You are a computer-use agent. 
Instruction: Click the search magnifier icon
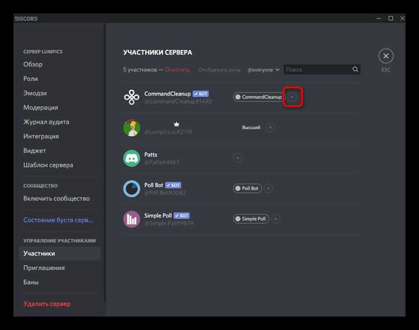point(355,69)
